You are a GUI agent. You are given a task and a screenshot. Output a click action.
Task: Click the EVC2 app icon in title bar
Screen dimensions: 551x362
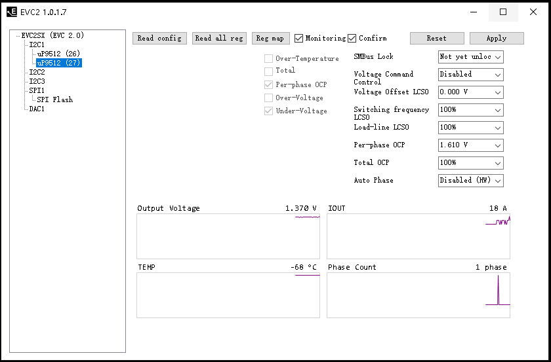(11, 12)
